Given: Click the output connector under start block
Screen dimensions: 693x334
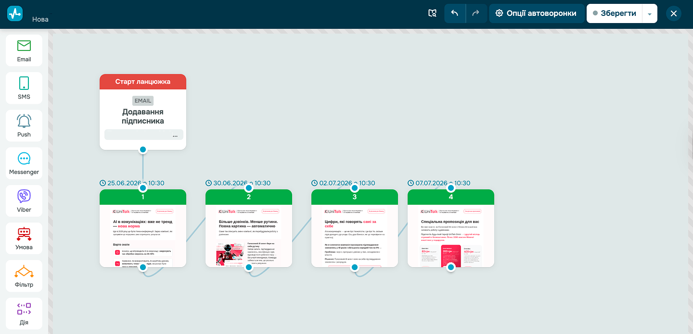Looking at the screenshot, I should (143, 149).
